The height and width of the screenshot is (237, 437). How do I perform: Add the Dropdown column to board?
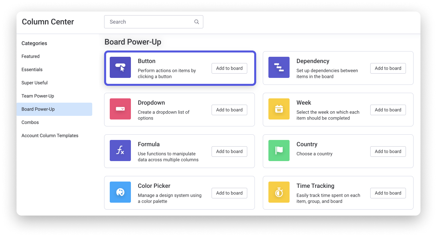[229, 110]
